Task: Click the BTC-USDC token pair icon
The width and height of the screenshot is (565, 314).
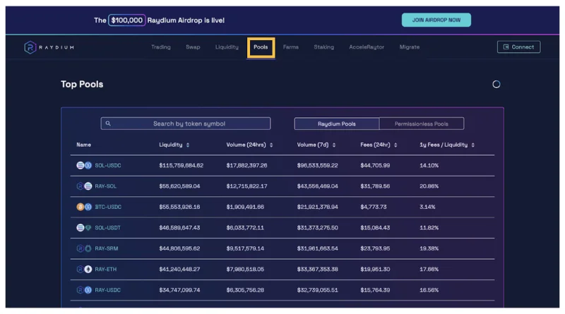Action: click(84, 207)
